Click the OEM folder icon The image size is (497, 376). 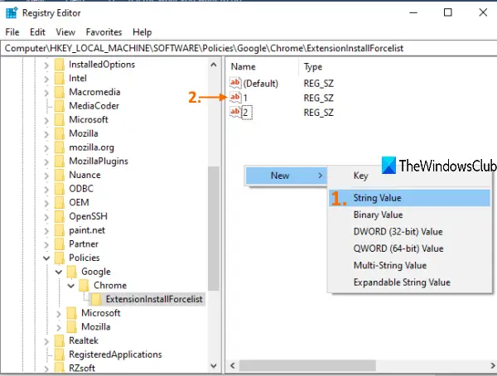(60, 203)
